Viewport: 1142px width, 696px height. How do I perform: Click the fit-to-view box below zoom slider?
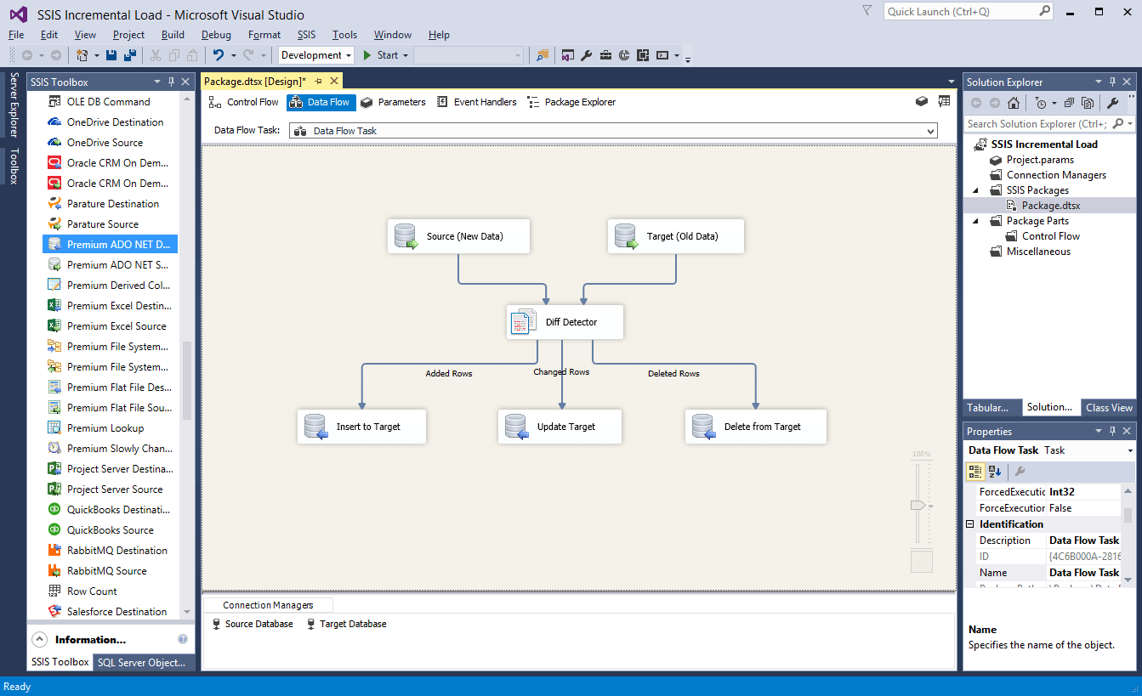tap(921, 561)
